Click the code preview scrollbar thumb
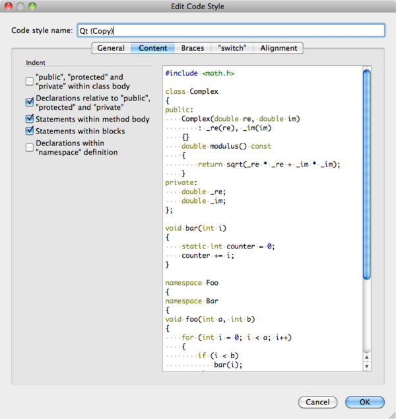This screenshot has width=396, height=419. [366, 172]
